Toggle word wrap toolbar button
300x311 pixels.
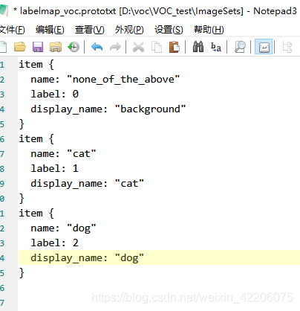click(x=264, y=47)
